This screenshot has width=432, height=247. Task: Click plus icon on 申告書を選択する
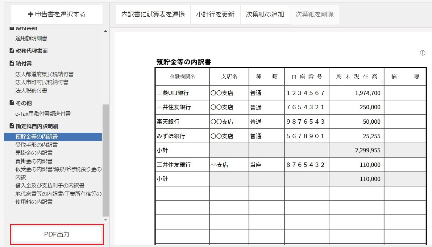30,15
